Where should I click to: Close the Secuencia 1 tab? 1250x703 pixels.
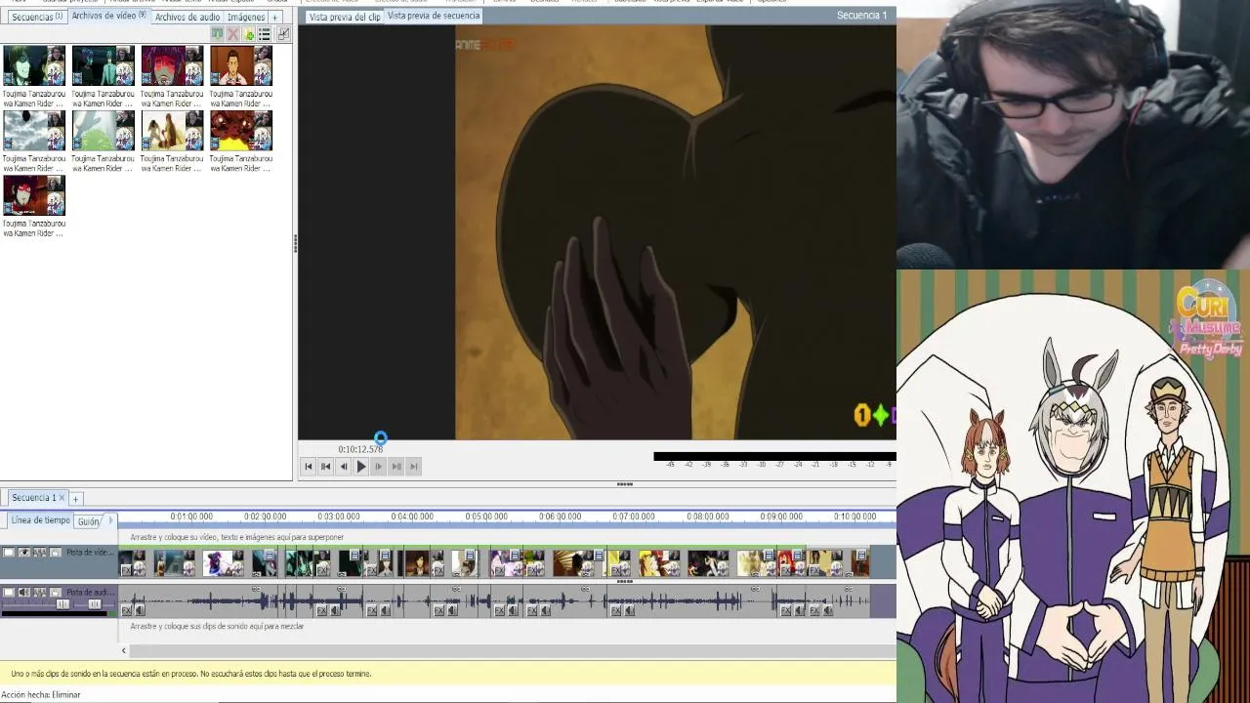coord(62,498)
